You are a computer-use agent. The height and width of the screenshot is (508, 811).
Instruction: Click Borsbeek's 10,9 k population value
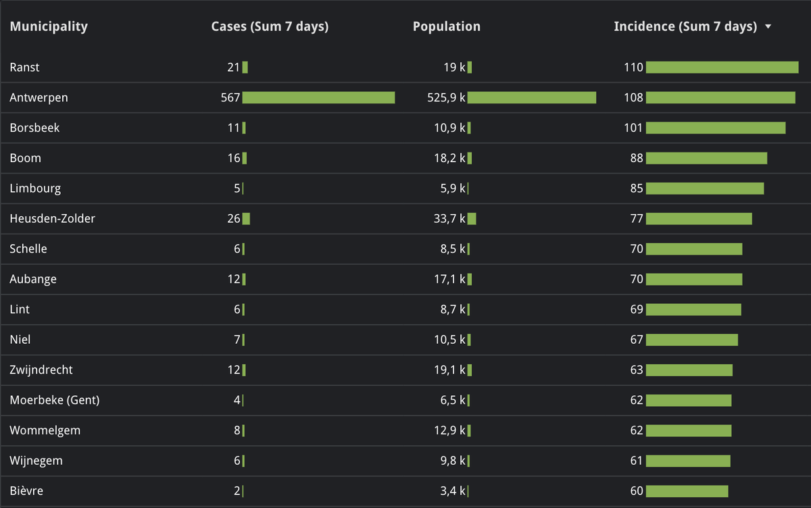tap(450, 128)
